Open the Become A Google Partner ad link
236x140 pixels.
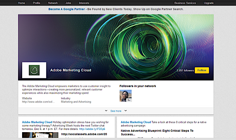67,9
